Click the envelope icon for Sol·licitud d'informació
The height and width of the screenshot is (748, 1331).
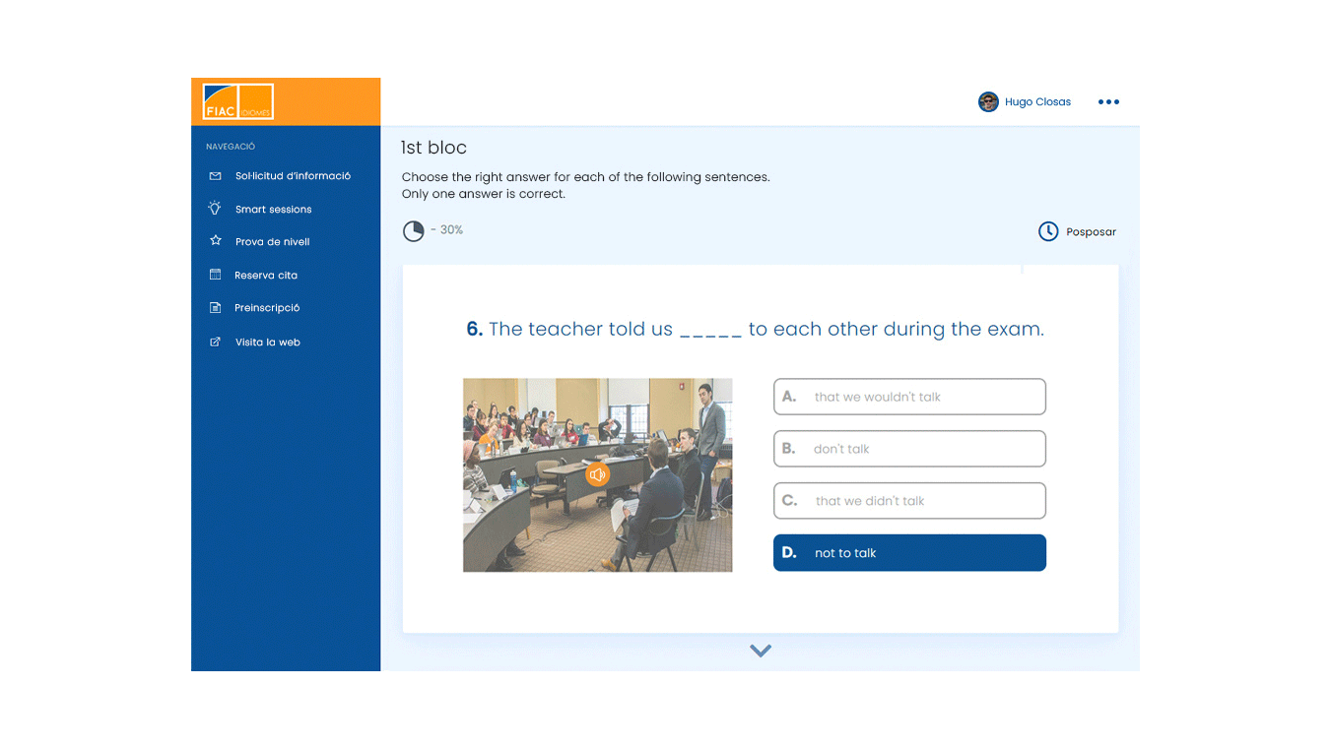[215, 176]
